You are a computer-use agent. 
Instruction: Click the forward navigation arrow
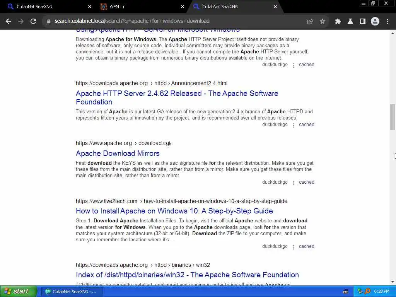pyautogui.click(x=21, y=21)
